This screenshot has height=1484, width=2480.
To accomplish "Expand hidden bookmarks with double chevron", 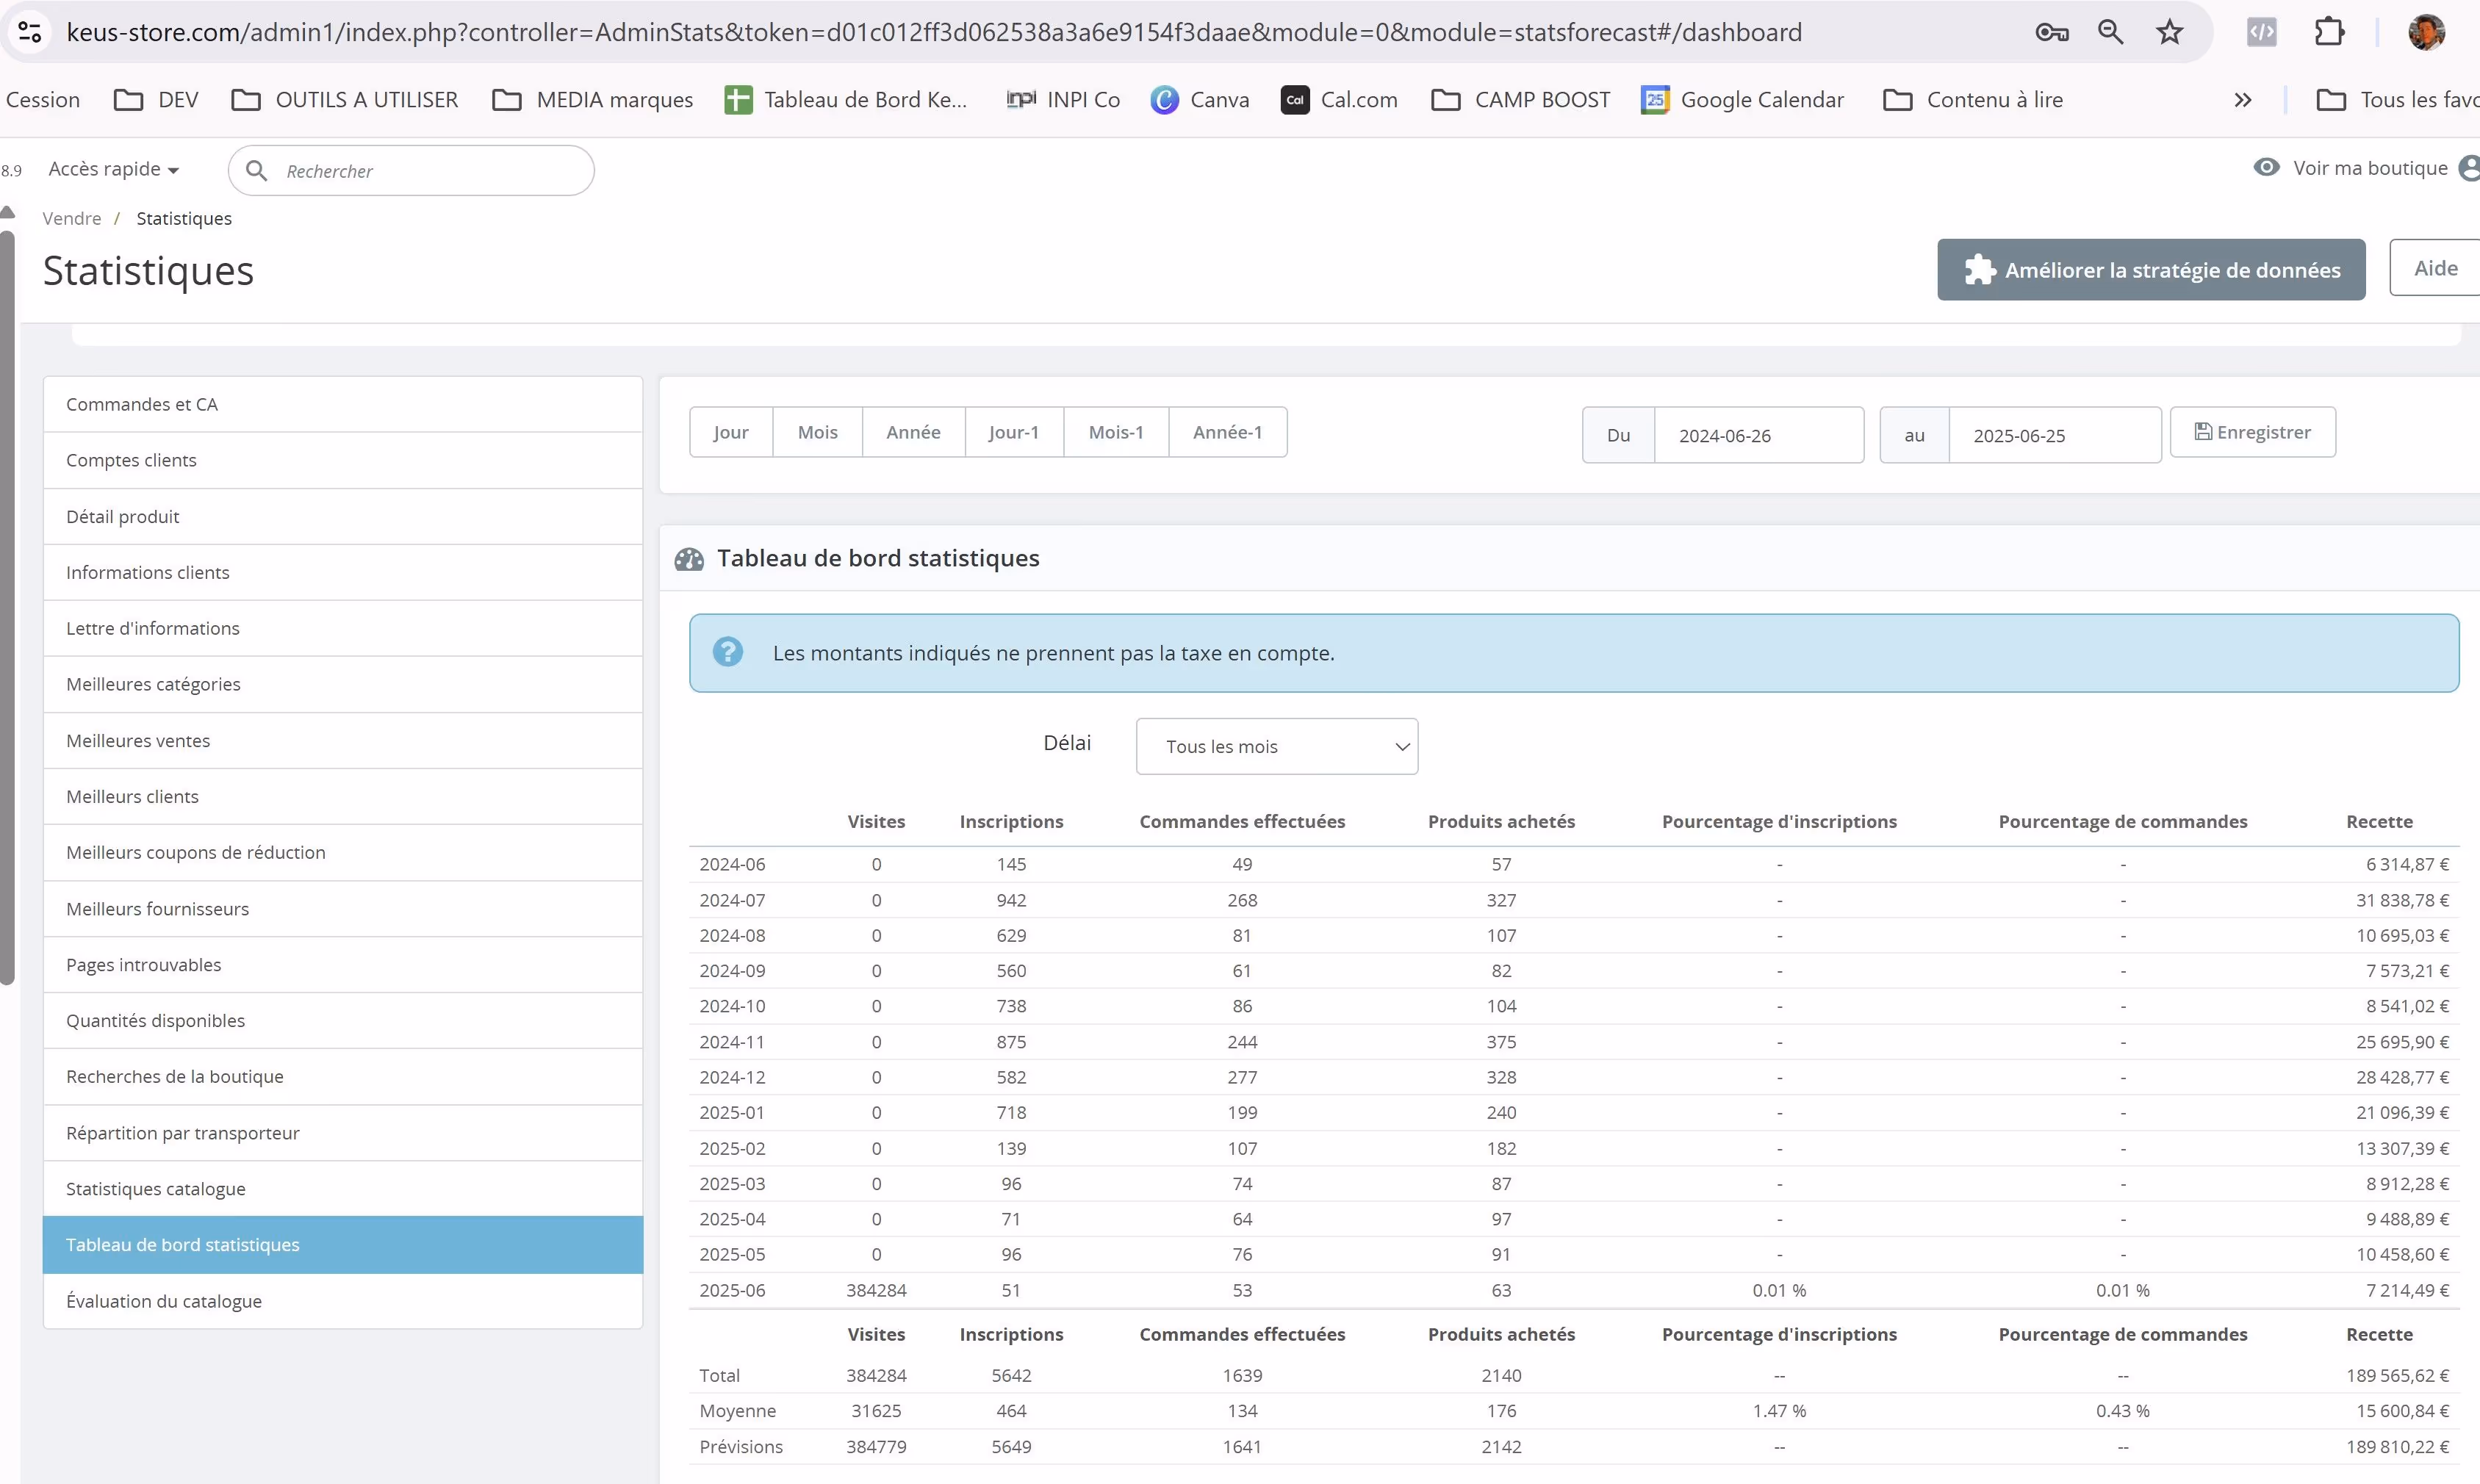I will click(x=2242, y=100).
